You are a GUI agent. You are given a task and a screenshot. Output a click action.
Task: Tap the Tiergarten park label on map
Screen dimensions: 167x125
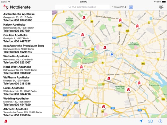pos(88,59)
